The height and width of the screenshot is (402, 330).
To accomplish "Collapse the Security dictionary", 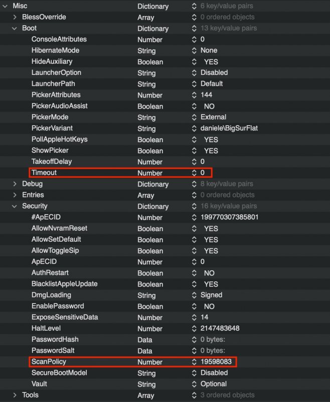I will 15,206.
